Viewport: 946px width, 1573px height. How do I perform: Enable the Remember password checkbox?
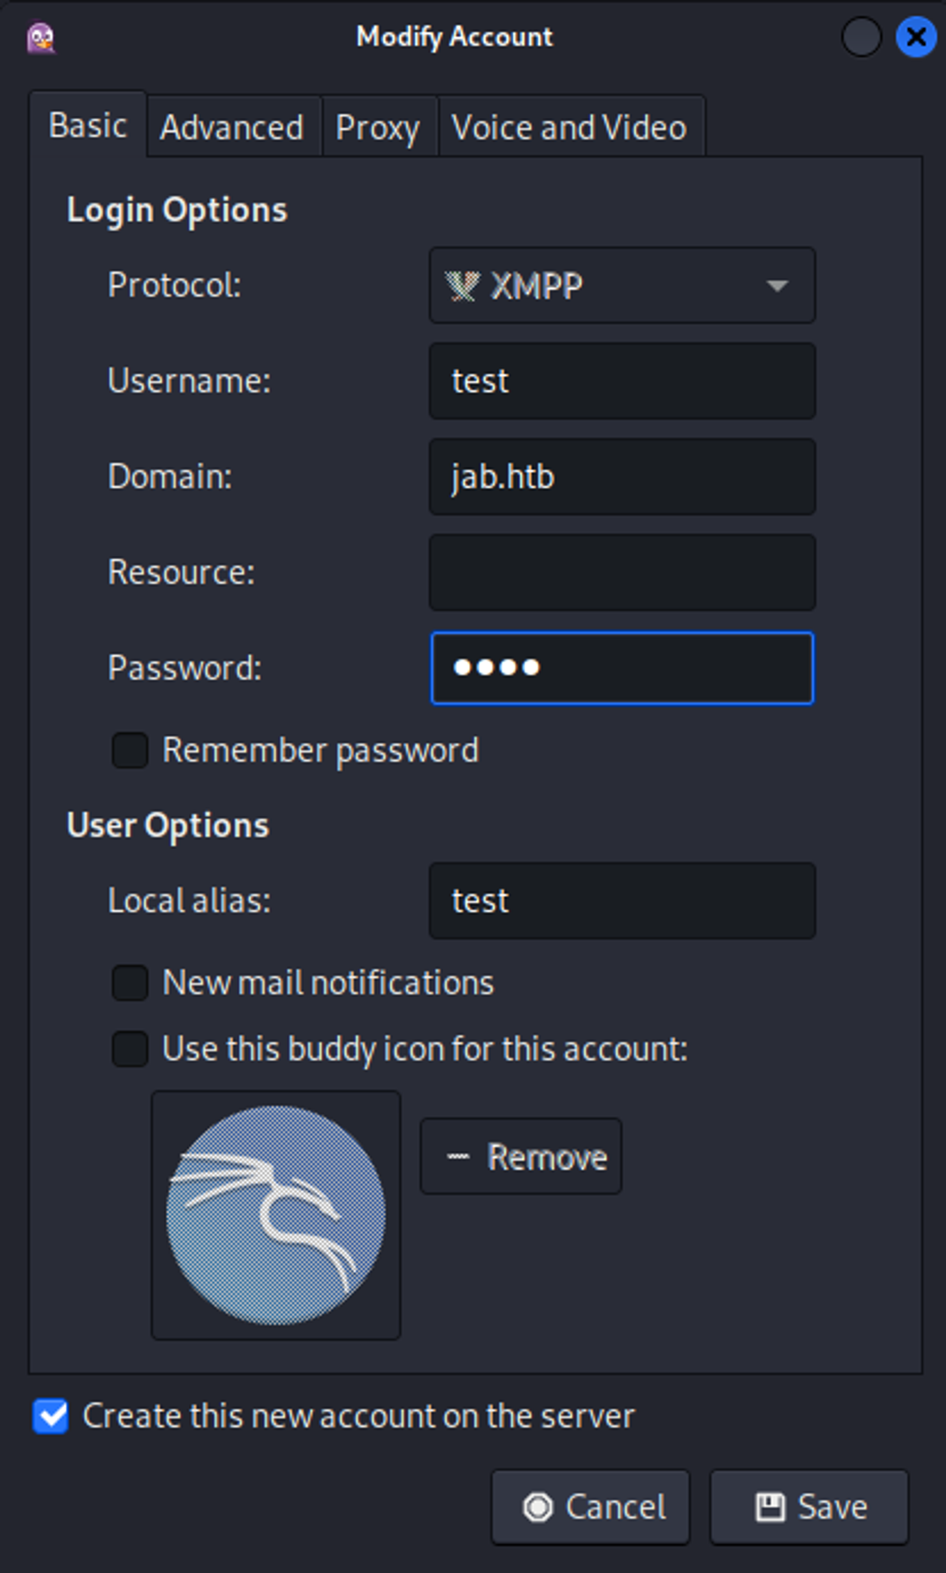pyautogui.click(x=130, y=750)
